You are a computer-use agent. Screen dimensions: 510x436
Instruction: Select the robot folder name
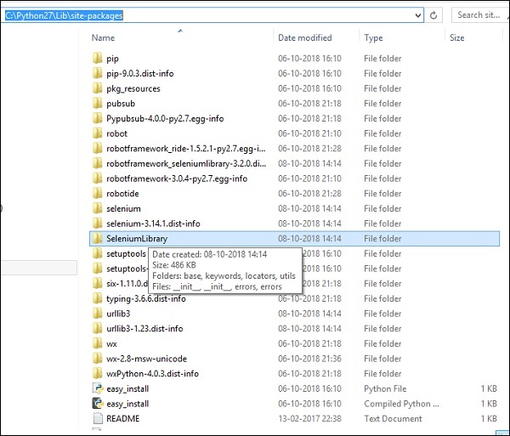tap(116, 133)
